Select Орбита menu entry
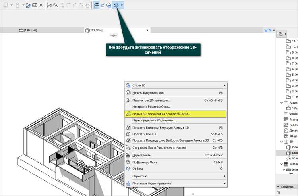The image size is (298, 196). (176, 169)
